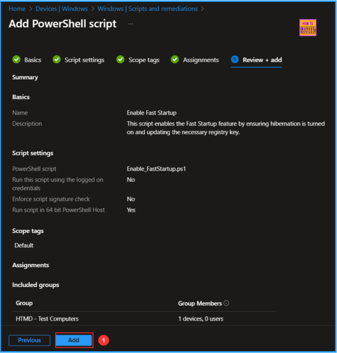This screenshot has width=337, height=353.
Task: Click the How To Manage Devices logo
Action: pyautogui.click(x=308, y=28)
